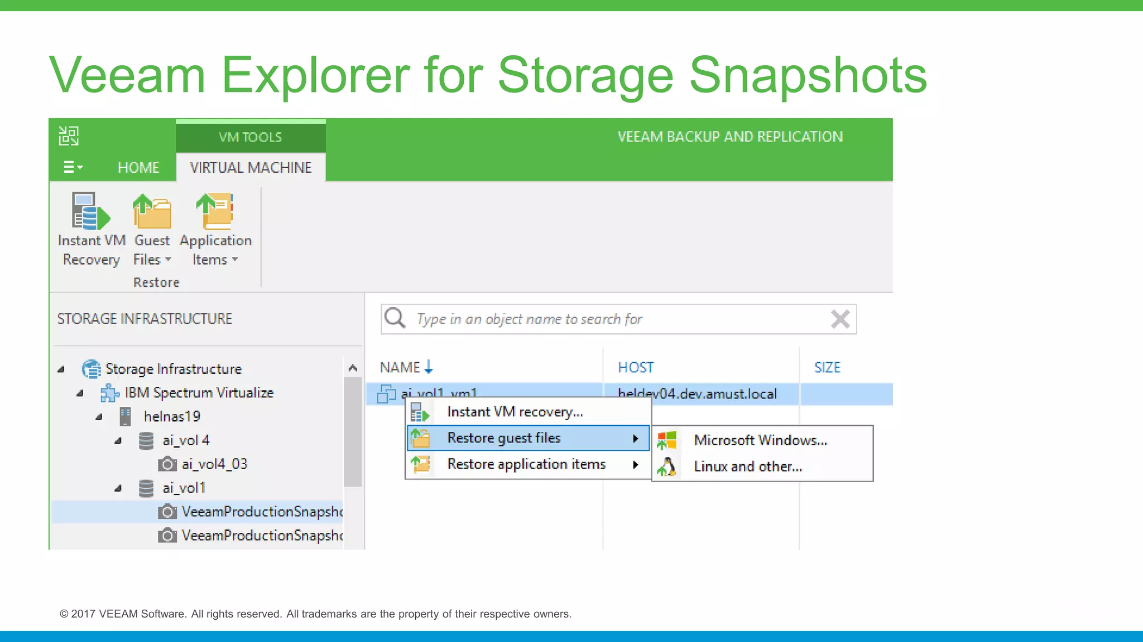The image size is (1143, 642).
Task: Open the main hamburger menu
Action: pos(73,167)
